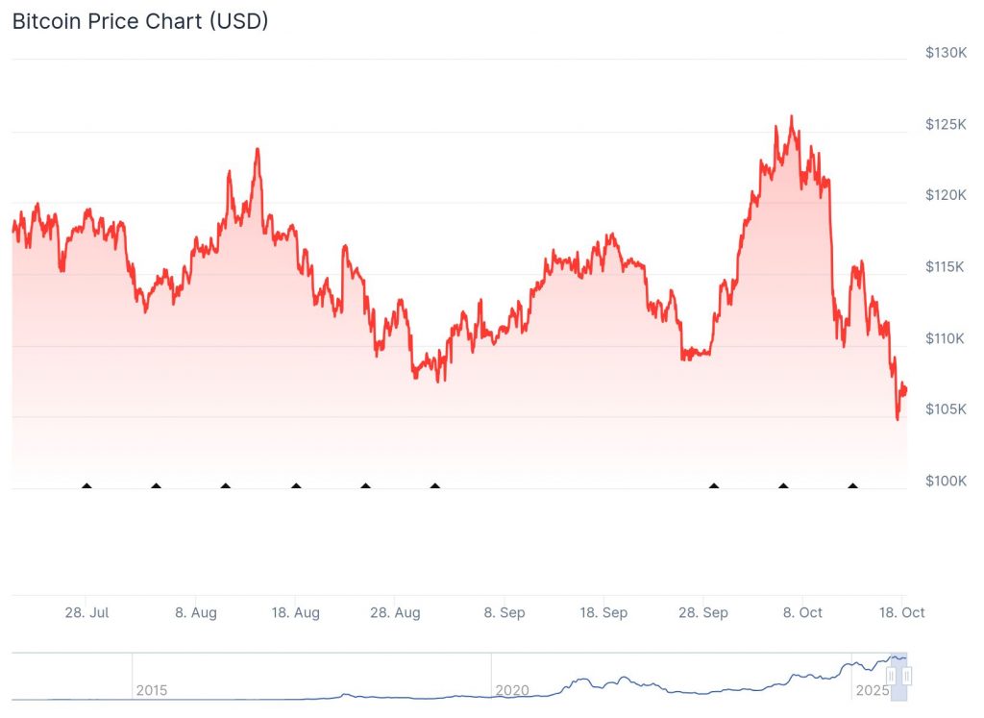Image resolution: width=984 pixels, height=718 pixels.
Task: Click the diamond event marker above 18. Aug
Action: point(296,486)
